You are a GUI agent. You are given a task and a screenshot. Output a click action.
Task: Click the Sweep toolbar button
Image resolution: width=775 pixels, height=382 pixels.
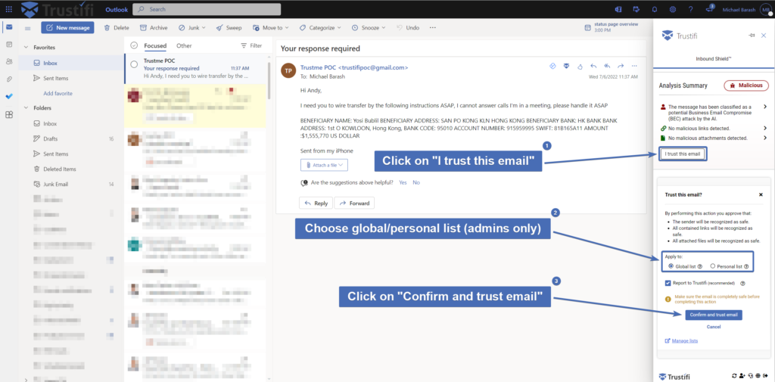click(229, 28)
